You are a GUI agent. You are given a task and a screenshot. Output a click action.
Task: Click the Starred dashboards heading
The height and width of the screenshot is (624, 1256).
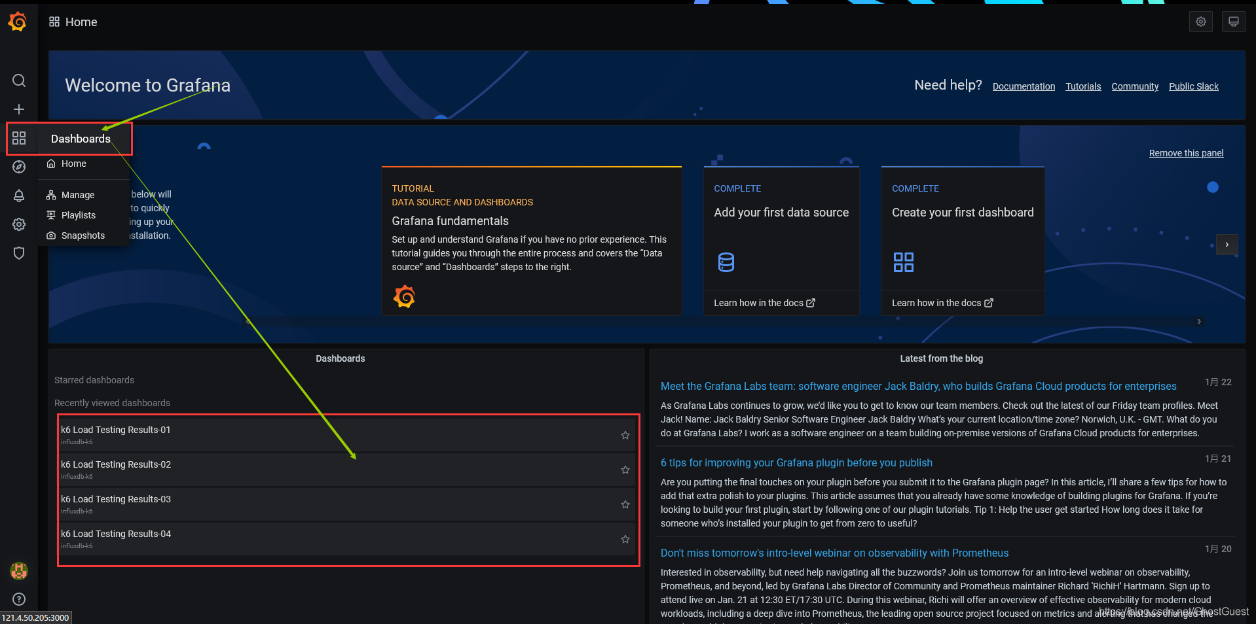coord(94,380)
